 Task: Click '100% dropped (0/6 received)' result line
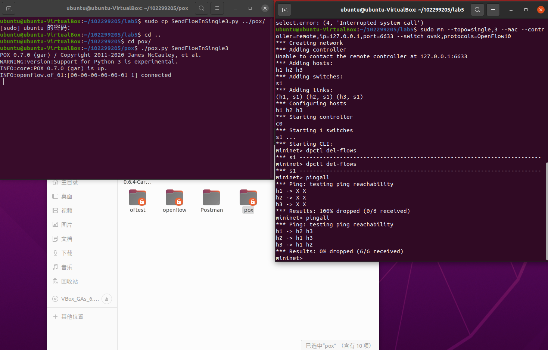343,211
